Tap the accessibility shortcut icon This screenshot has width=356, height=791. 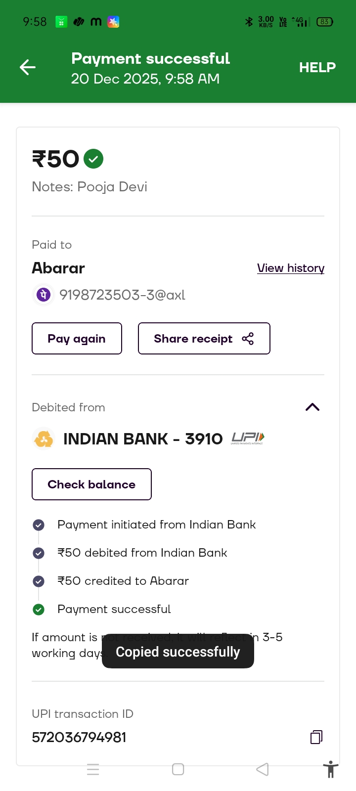tap(330, 770)
